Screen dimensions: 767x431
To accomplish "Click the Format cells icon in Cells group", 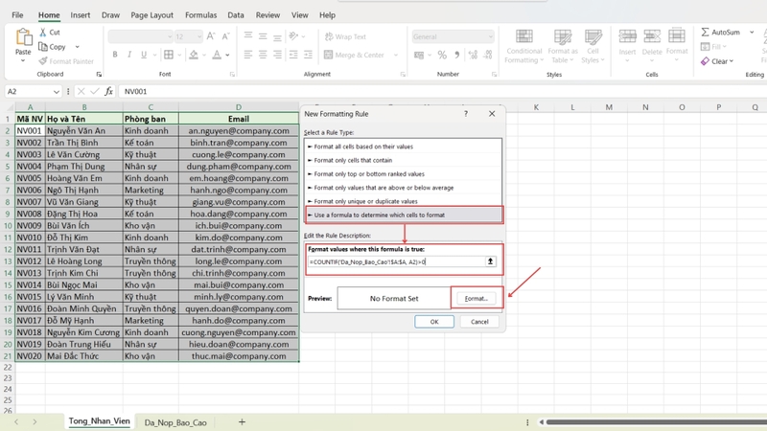I will click(x=677, y=36).
